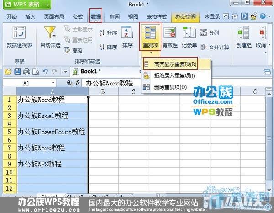274x213 pixels.
Task: Click the select-all corner box of the grid
Action: 10,91
